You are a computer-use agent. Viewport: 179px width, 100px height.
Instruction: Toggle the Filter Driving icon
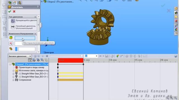point(38,60)
